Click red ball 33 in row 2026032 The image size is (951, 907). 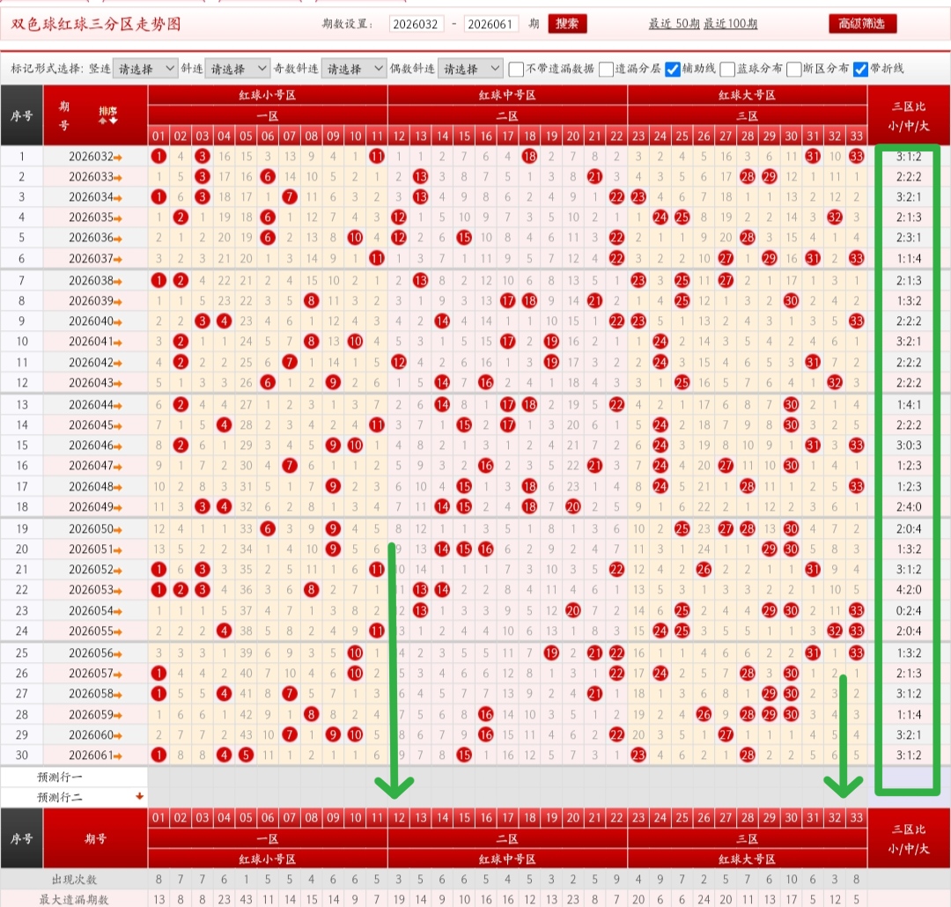pyautogui.click(x=857, y=157)
